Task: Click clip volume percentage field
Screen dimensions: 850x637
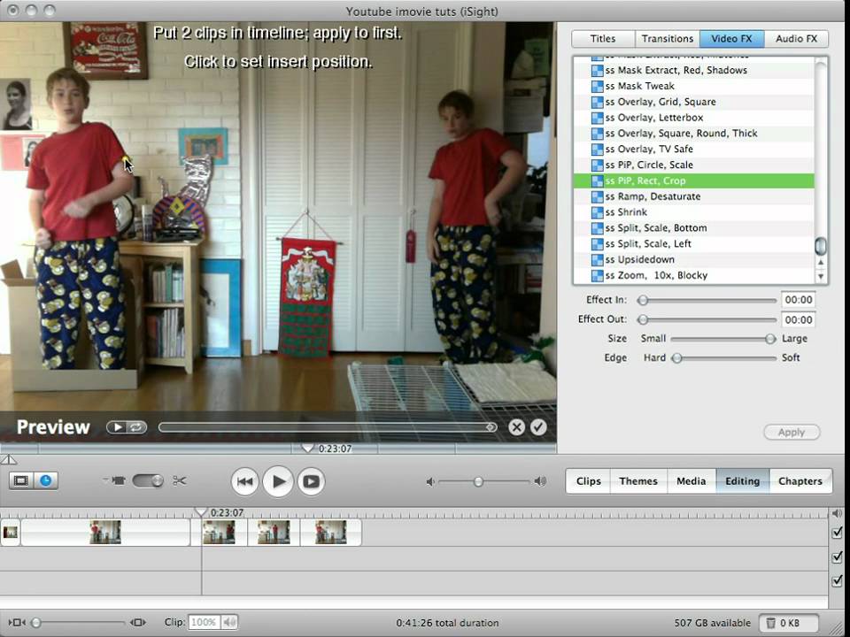Action: pos(204,623)
